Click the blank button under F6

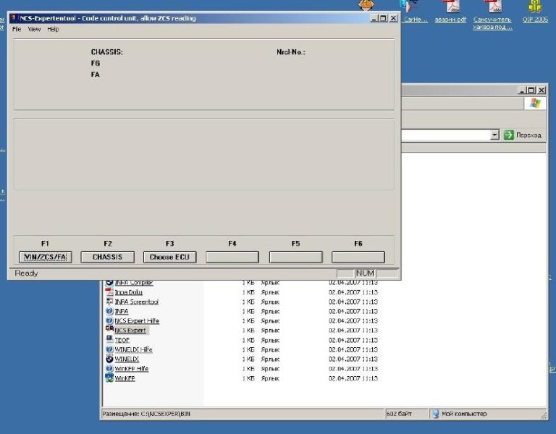[358, 257]
